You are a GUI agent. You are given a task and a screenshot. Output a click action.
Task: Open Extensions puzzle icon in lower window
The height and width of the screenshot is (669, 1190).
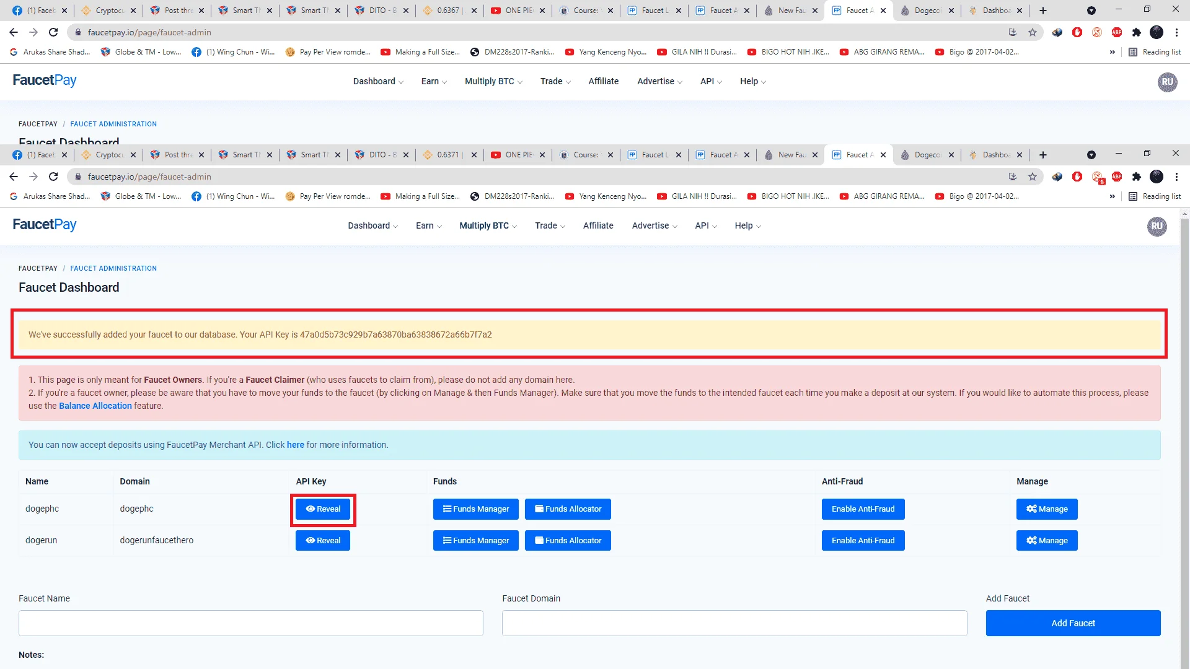pyautogui.click(x=1137, y=177)
